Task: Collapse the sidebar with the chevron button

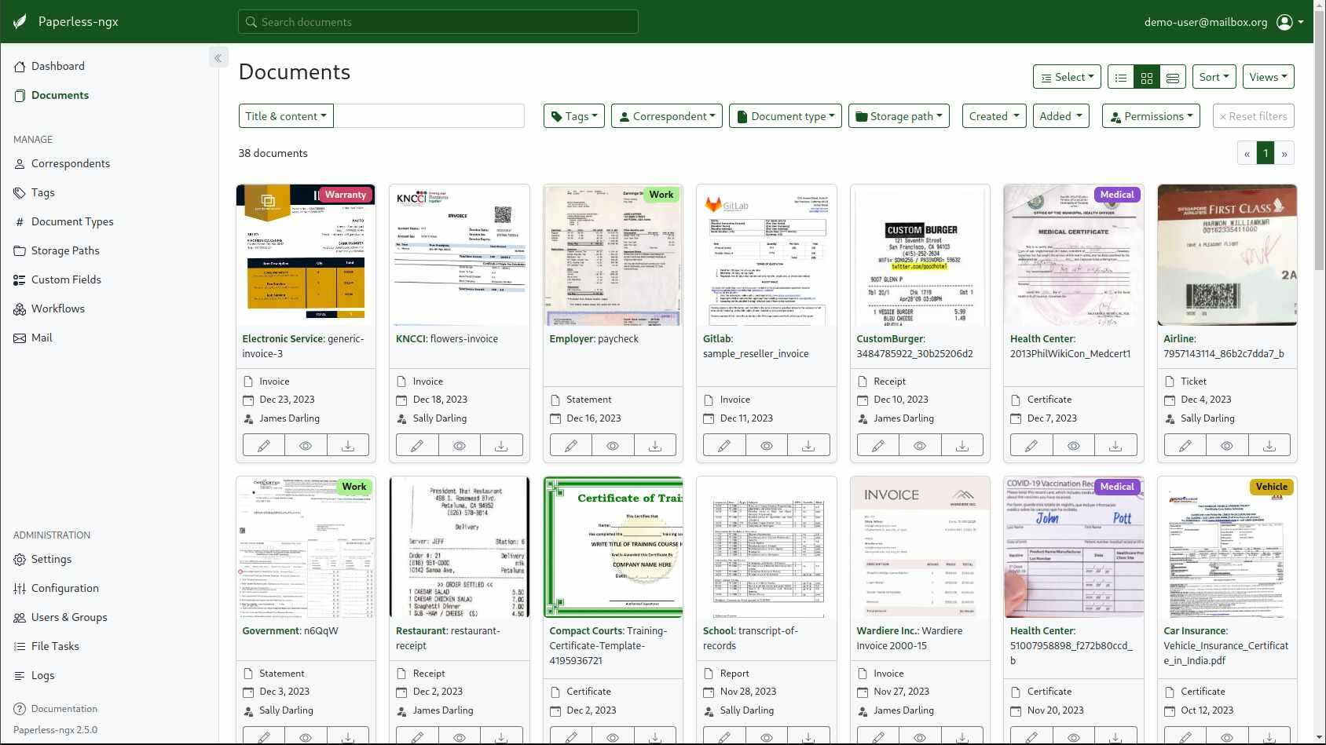Action: (218, 57)
